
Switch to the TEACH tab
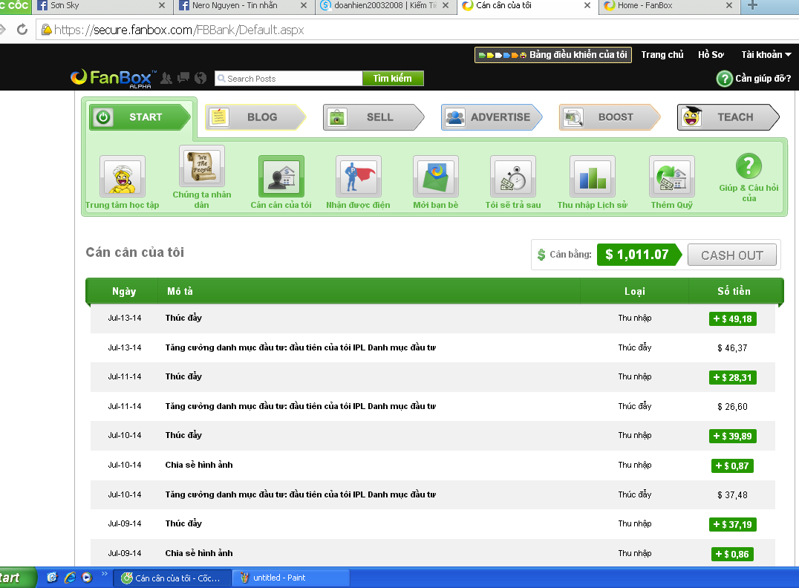[x=728, y=117]
